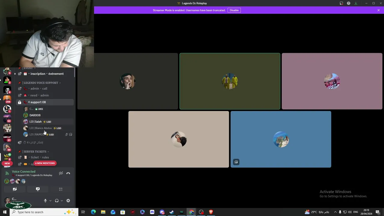Open headphone output options arrow
Image resolution: width=384 pixels, height=216 pixels.
pos(62,201)
